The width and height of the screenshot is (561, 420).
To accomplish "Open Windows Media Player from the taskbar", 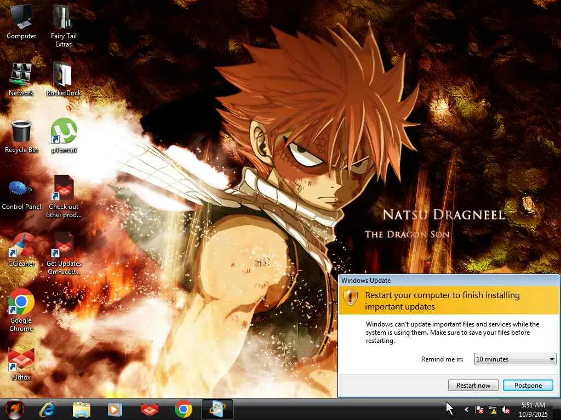I will pos(115,409).
